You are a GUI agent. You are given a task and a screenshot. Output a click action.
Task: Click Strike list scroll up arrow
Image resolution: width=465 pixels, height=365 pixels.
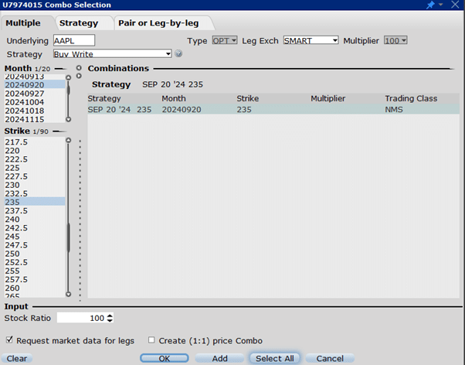(x=69, y=140)
